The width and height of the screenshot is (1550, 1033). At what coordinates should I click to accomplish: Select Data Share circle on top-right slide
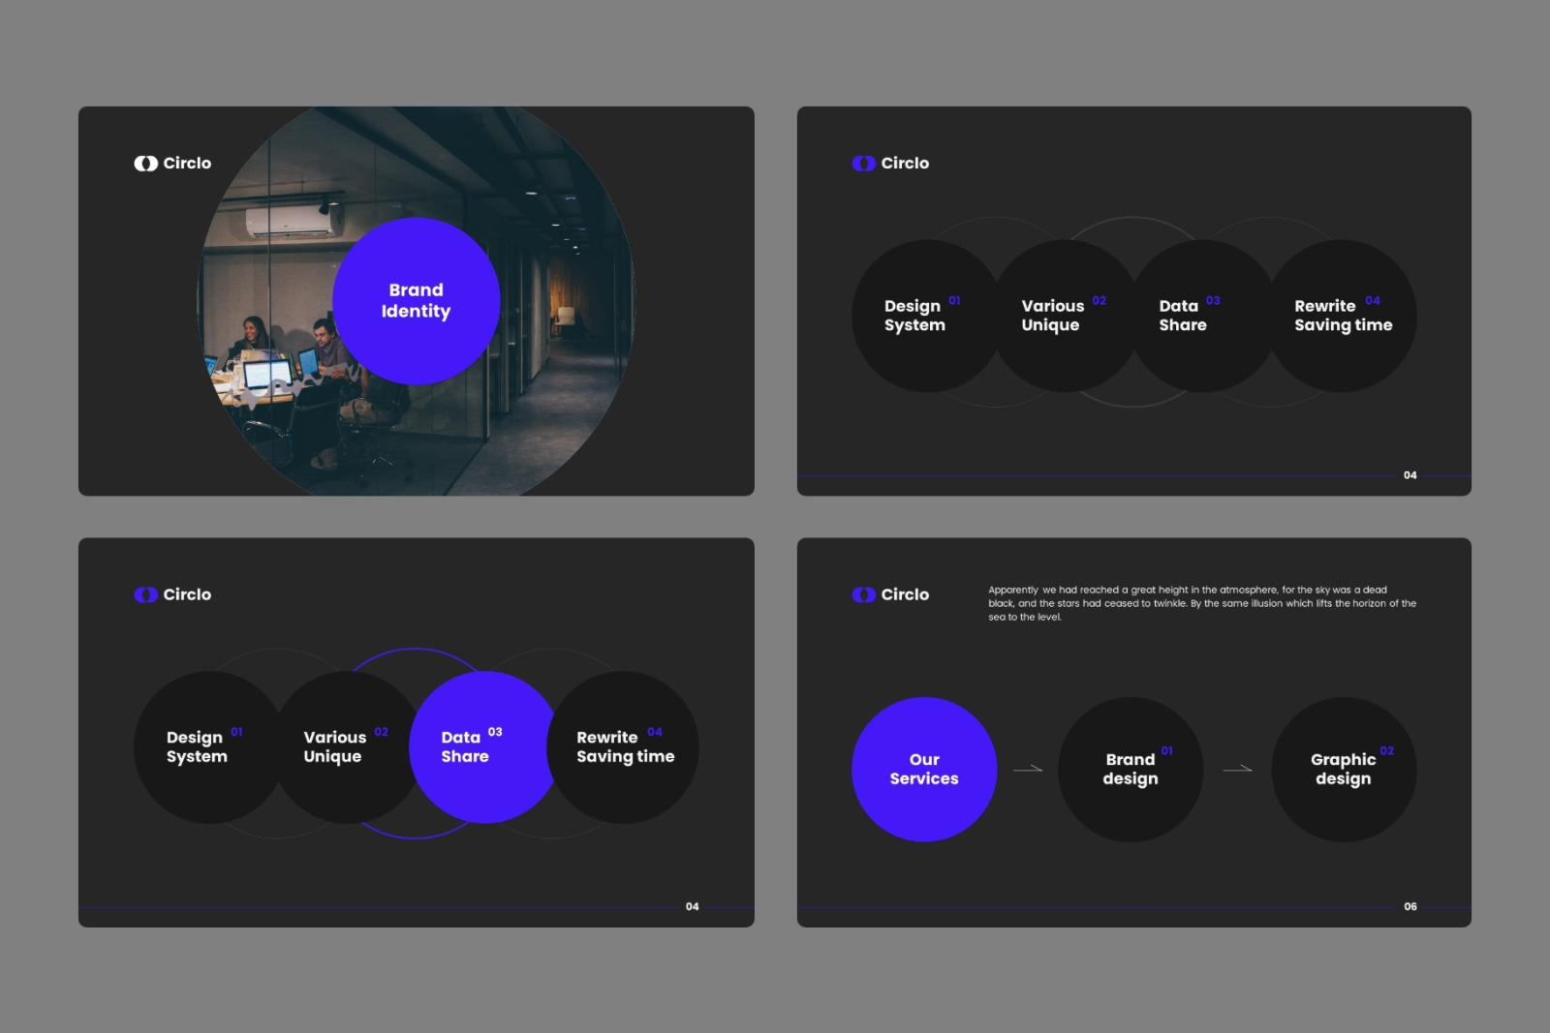[x=1201, y=316]
